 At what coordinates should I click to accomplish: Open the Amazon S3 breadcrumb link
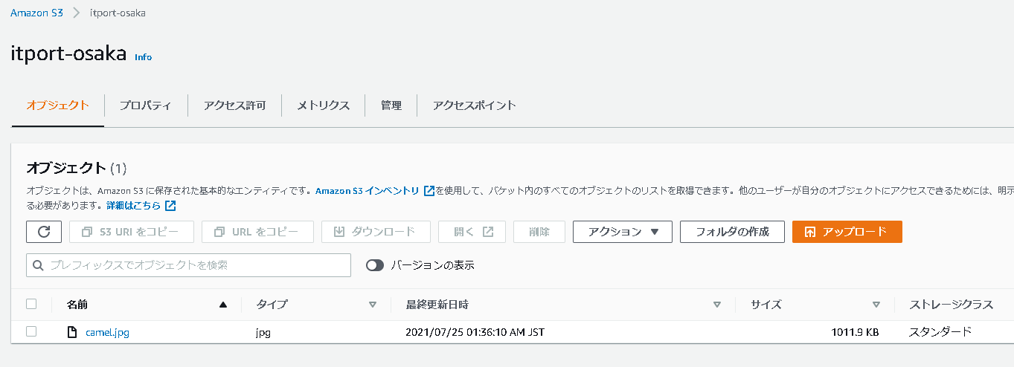[x=36, y=13]
